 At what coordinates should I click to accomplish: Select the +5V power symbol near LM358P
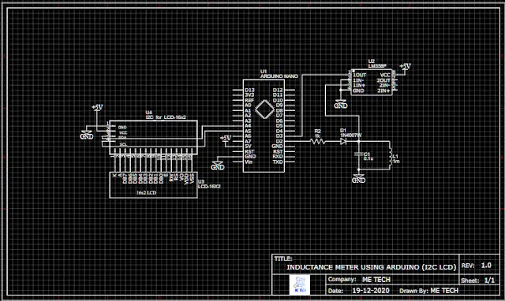[405, 67]
